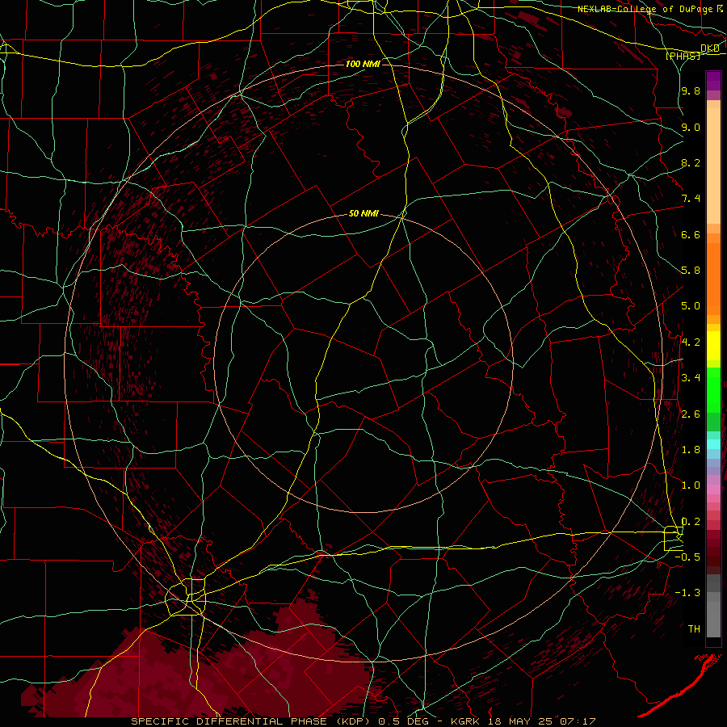Click the 3.4 value on color scale
Image resolution: width=727 pixels, height=727 pixels.
pyautogui.click(x=691, y=378)
